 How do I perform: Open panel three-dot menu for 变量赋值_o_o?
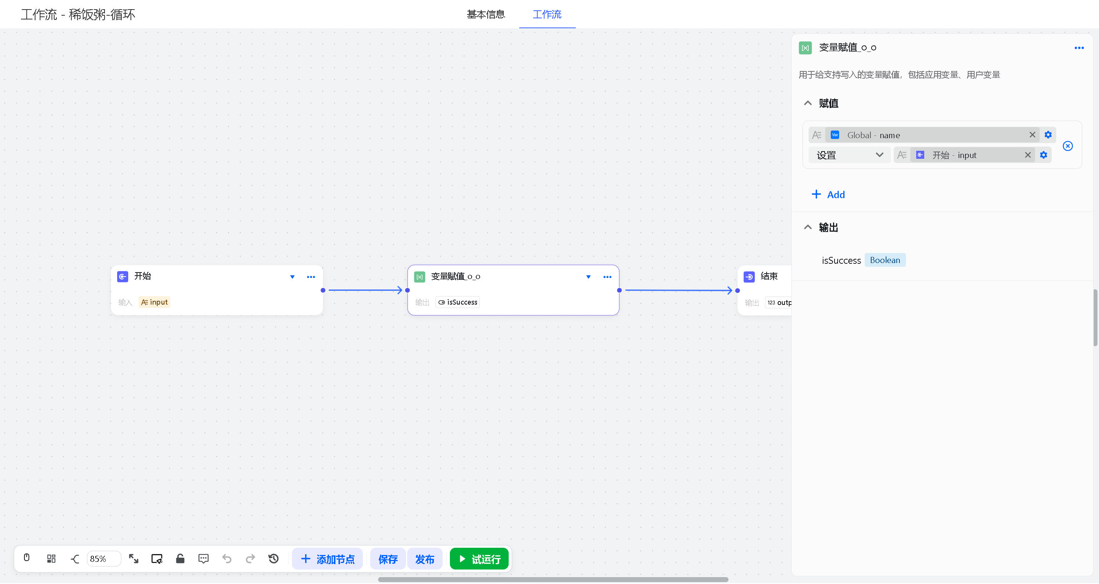[1079, 48]
